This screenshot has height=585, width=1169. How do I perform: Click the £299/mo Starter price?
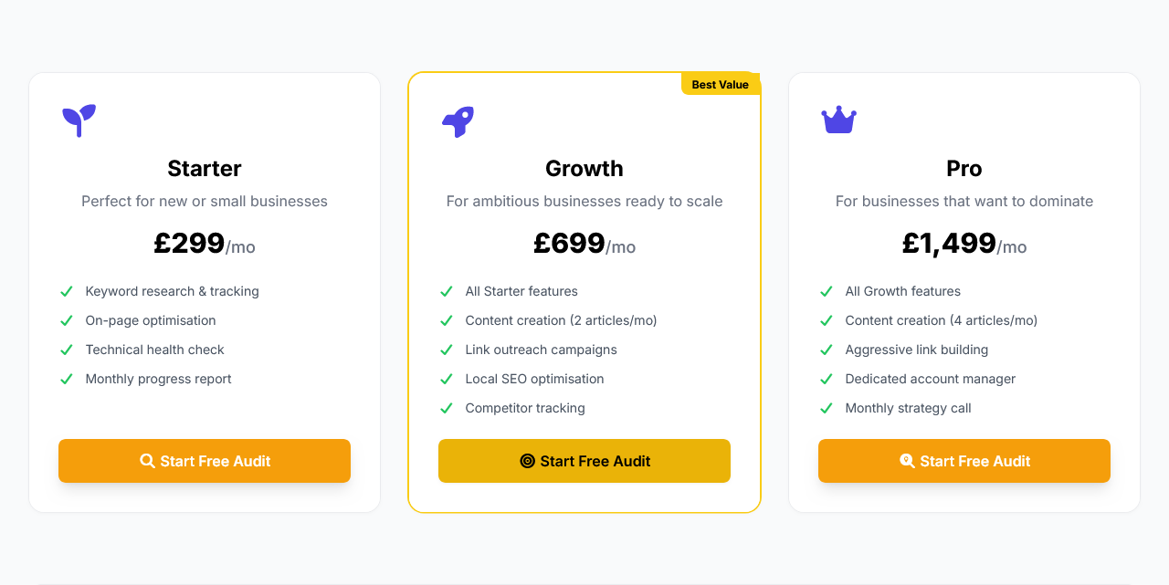[205, 244]
